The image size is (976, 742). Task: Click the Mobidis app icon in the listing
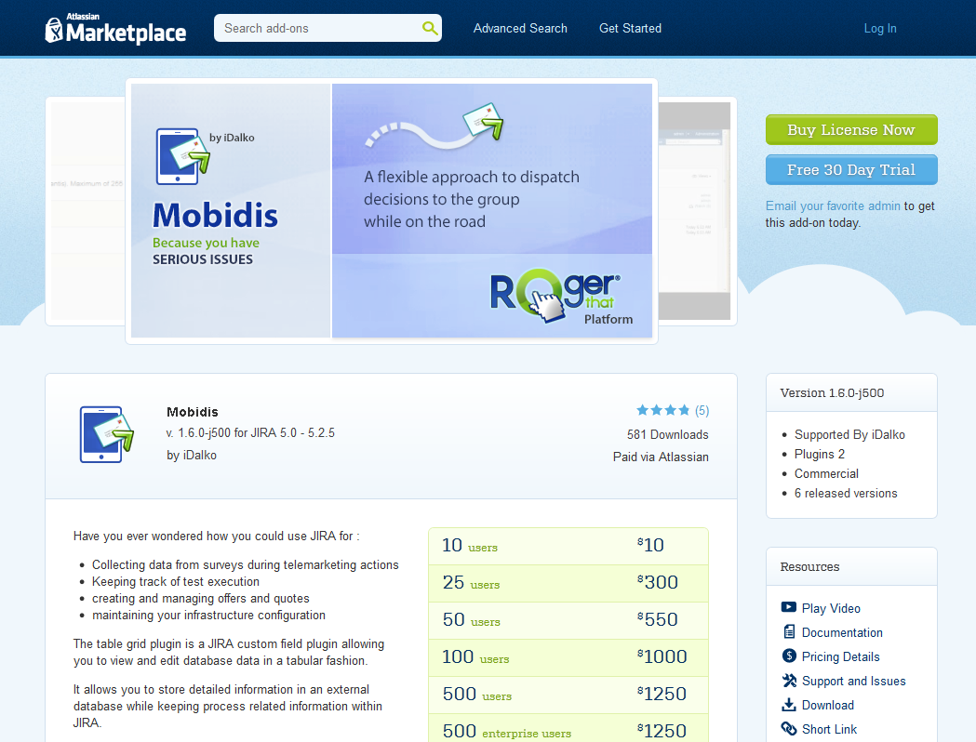point(106,435)
